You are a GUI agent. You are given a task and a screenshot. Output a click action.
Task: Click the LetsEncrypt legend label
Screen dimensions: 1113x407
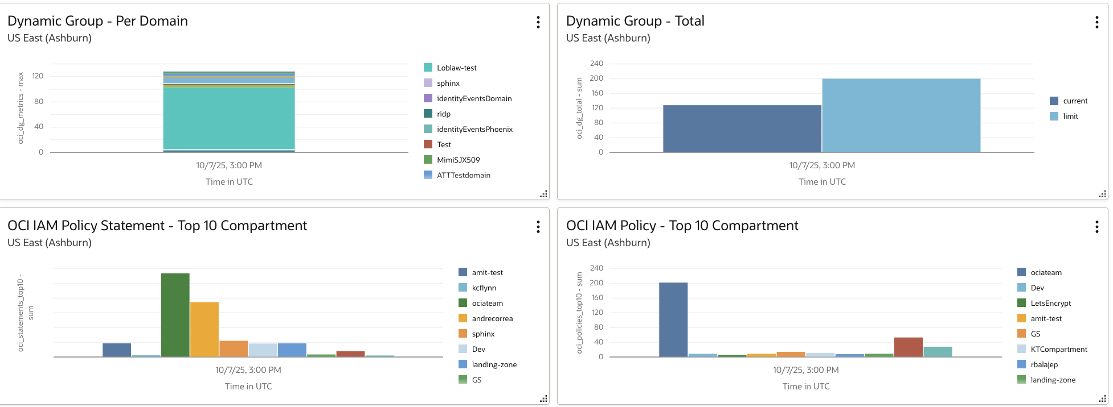1050,304
